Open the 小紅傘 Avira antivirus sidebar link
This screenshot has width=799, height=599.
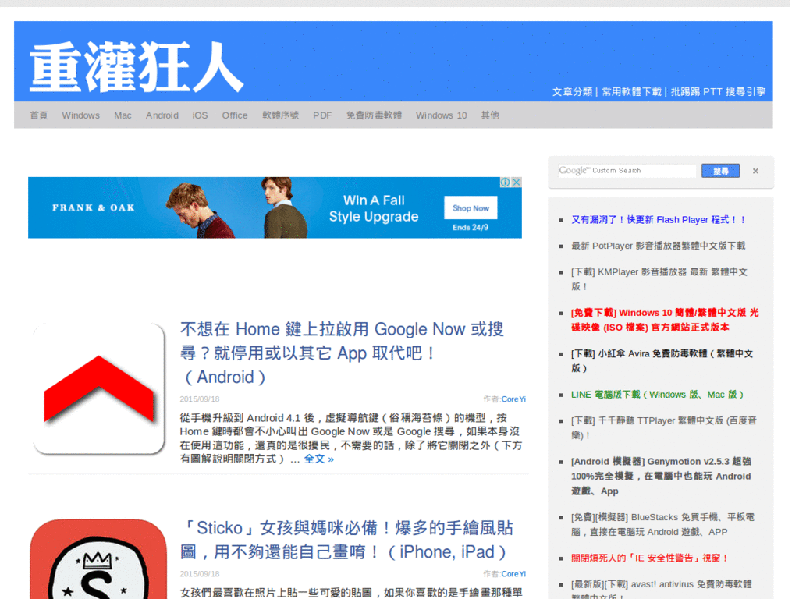pos(662,360)
